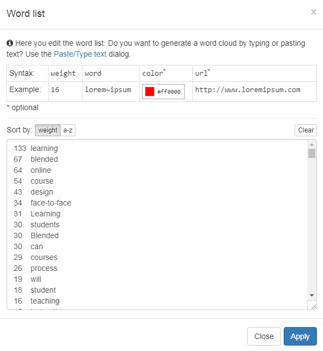This screenshot has height=351, width=323.
Task: Click the red example color swatch
Action: [x=149, y=92]
